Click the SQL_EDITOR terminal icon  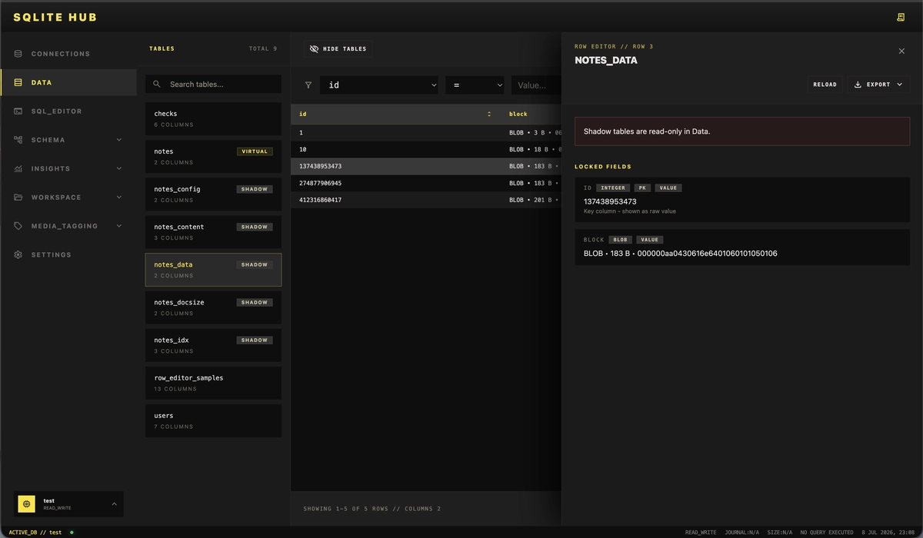[18, 111]
